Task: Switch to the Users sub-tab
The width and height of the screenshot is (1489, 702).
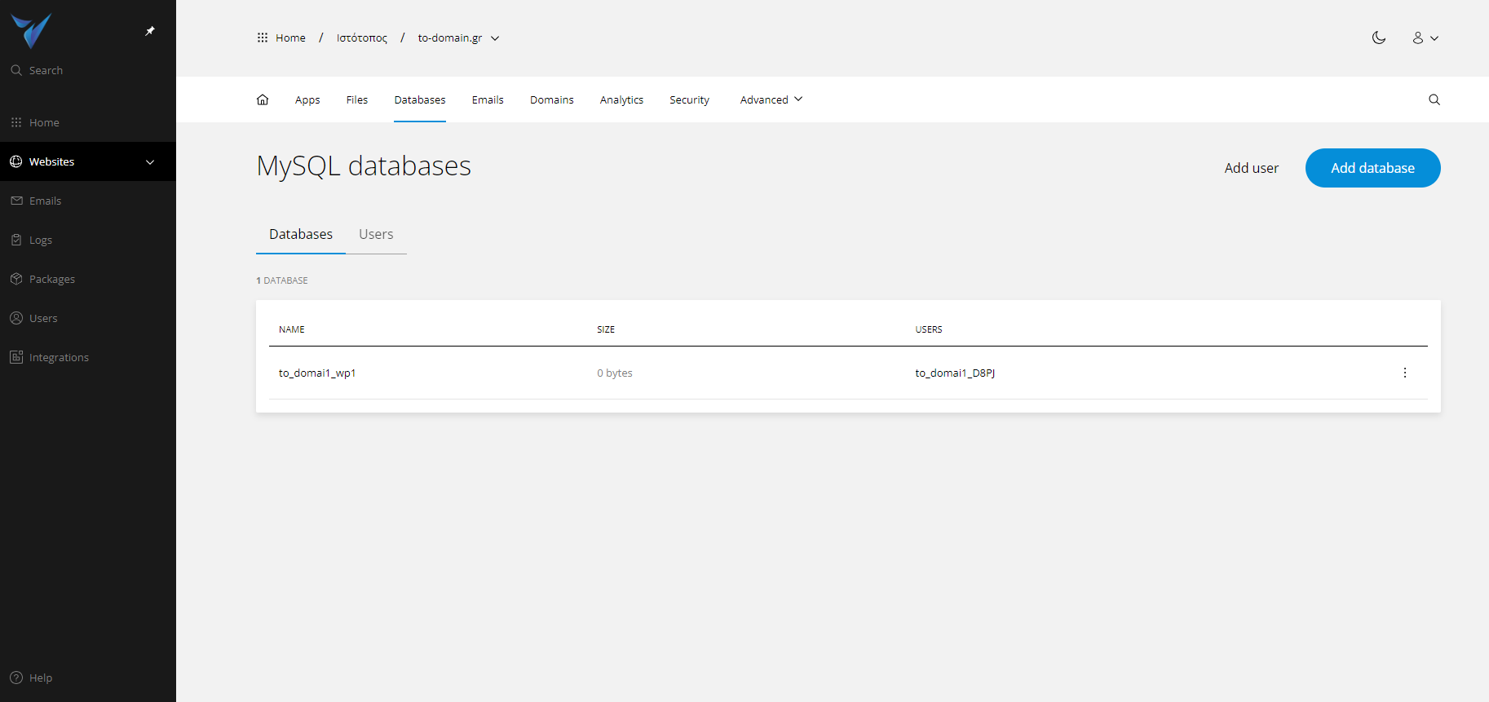Action: [376, 234]
